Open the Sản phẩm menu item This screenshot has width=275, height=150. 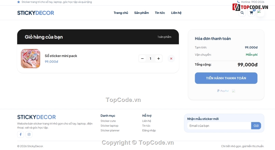coord(142,13)
